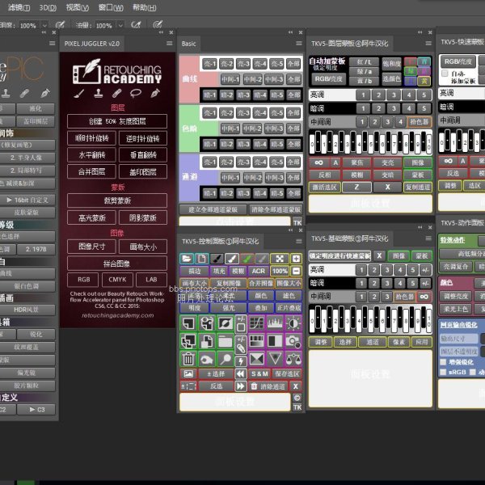Click the new-document icon in TKV5-控制面板
The image size is (485, 485).
tap(201, 259)
